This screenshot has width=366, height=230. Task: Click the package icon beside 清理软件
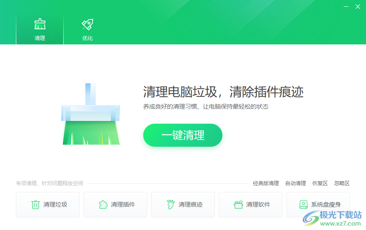pos(238,205)
